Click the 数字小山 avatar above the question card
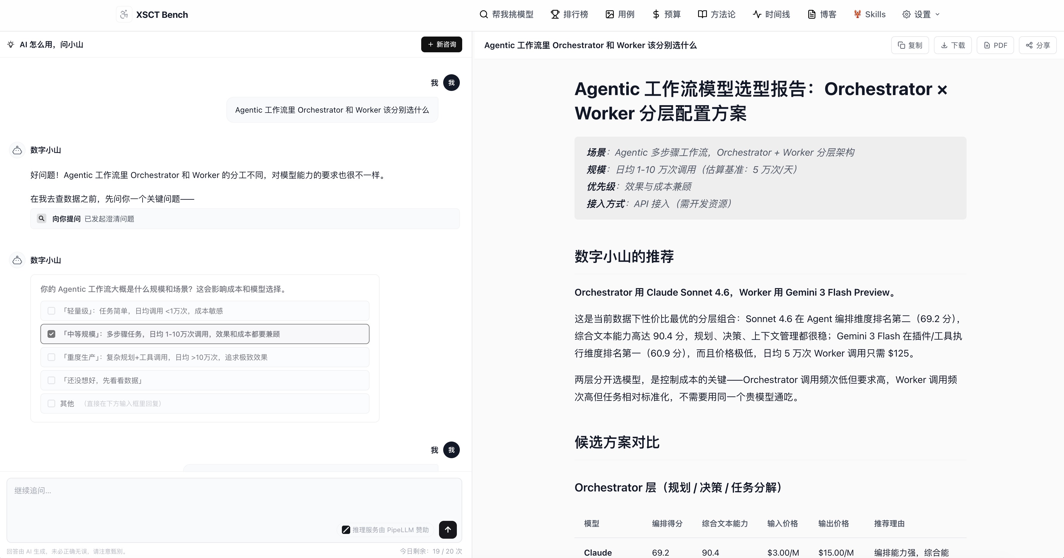The width and height of the screenshot is (1064, 558). click(x=17, y=260)
